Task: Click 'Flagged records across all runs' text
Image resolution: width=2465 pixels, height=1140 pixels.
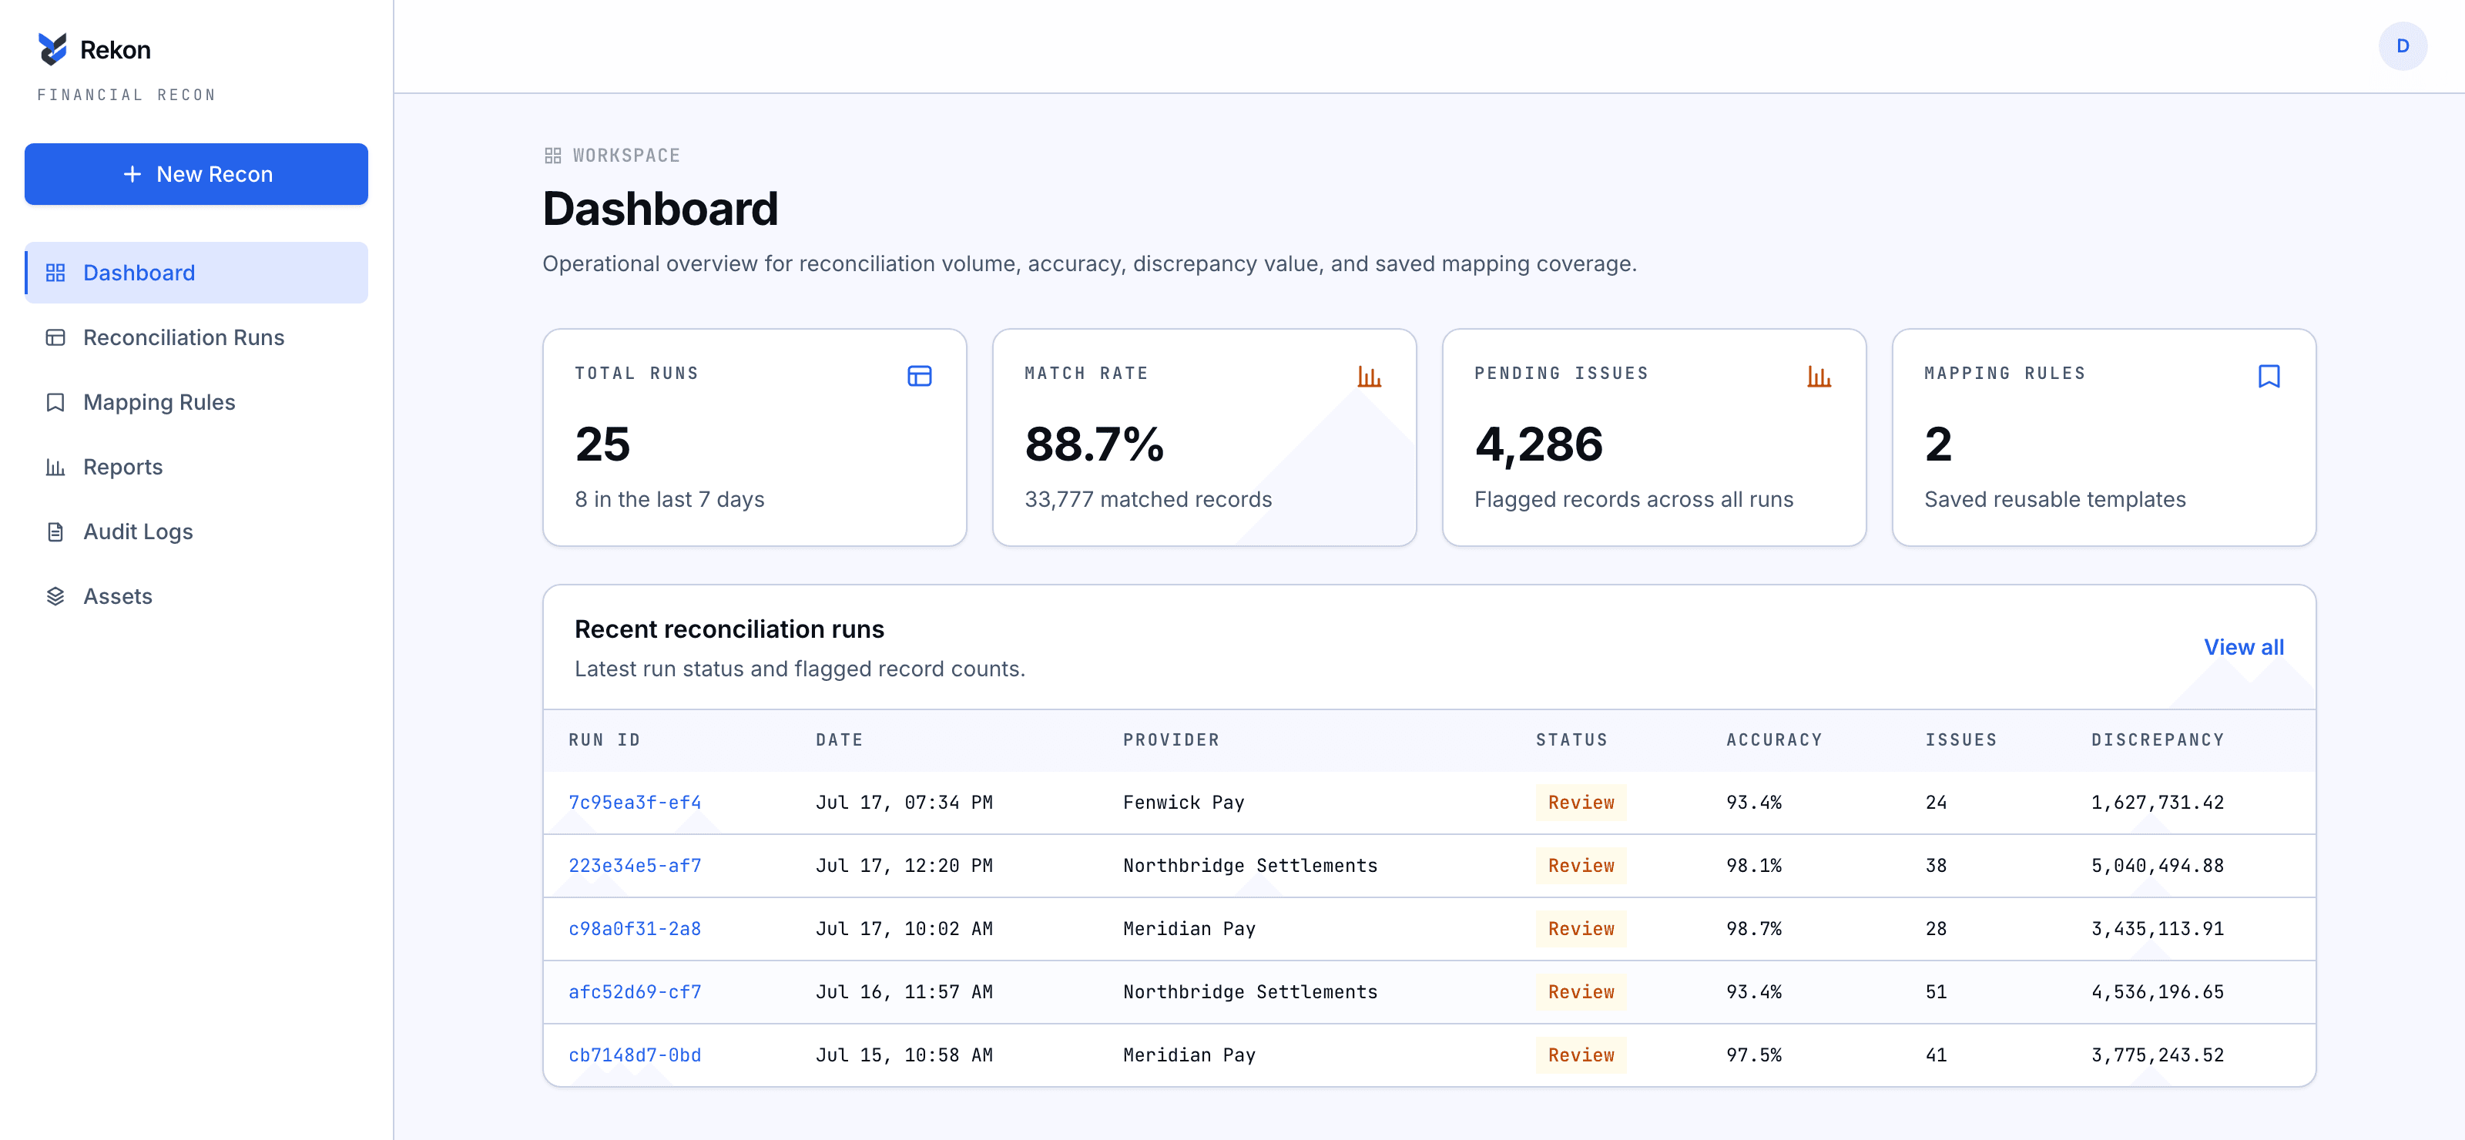Action: click(1633, 500)
